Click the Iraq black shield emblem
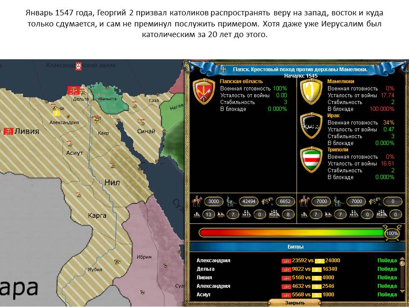The height and width of the screenshot is (307, 409). point(311,125)
